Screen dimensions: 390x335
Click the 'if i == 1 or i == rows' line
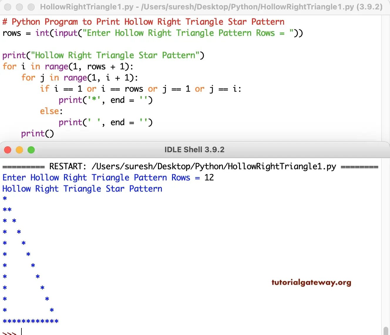coord(141,89)
